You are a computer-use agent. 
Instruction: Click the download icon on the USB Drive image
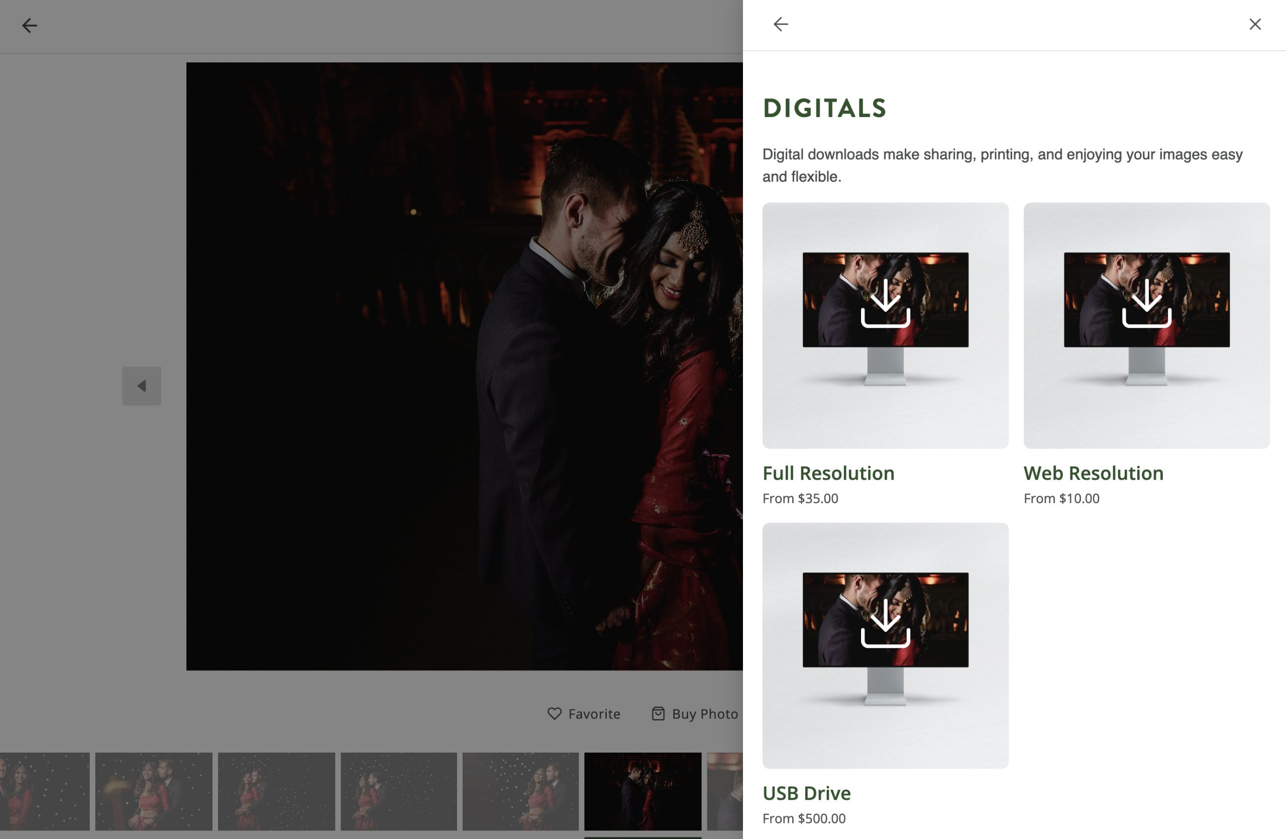pyautogui.click(x=885, y=623)
